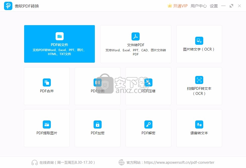Viewport: 246px width, 168px height.
Task: Click the PDF压缩 compress icon
Action: pyautogui.click(x=148, y=82)
